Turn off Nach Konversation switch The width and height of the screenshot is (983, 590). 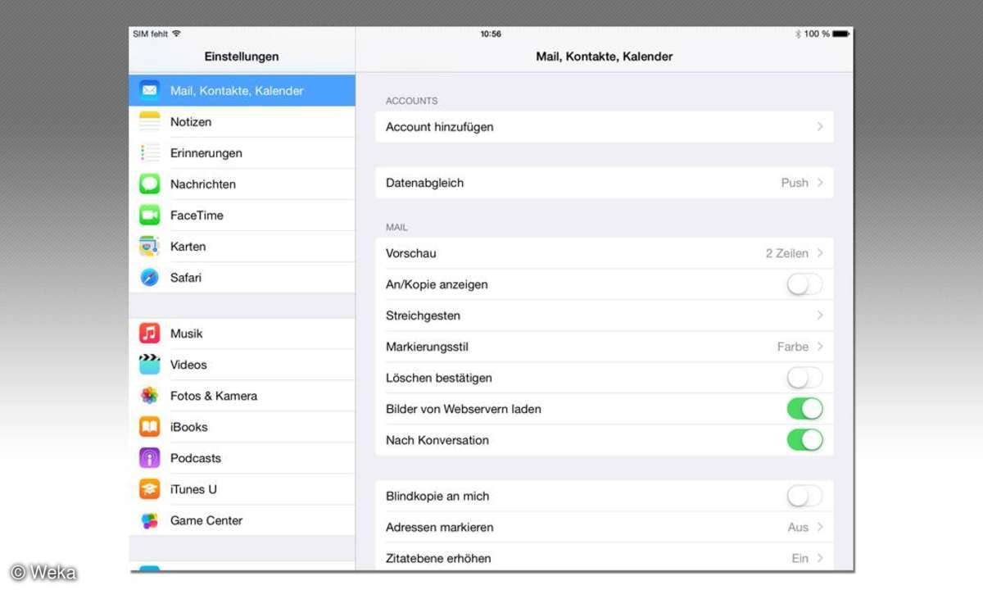click(804, 440)
